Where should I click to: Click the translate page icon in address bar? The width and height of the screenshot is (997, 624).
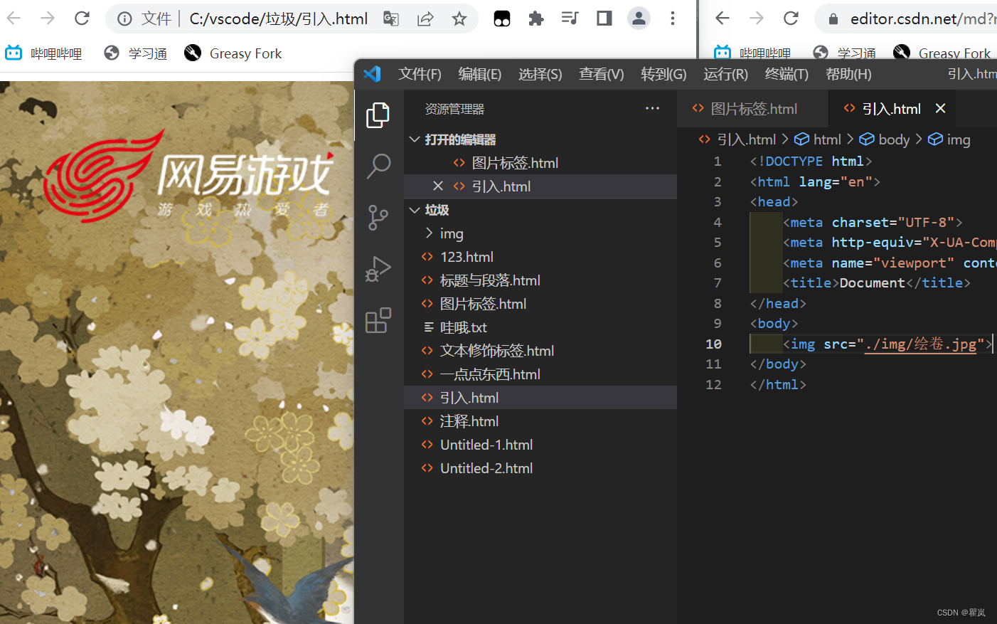pos(391,18)
